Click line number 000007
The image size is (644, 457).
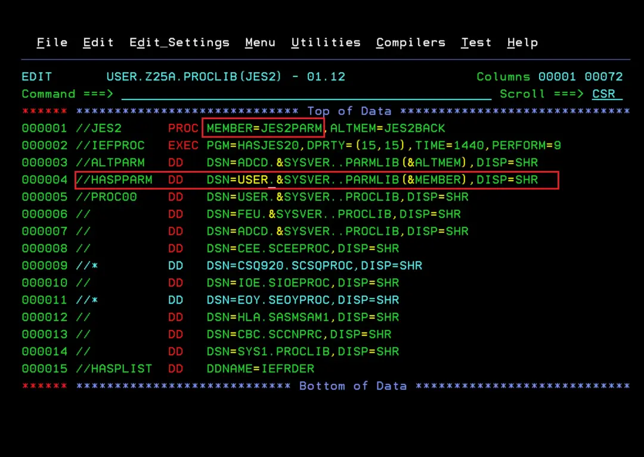coord(44,231)
